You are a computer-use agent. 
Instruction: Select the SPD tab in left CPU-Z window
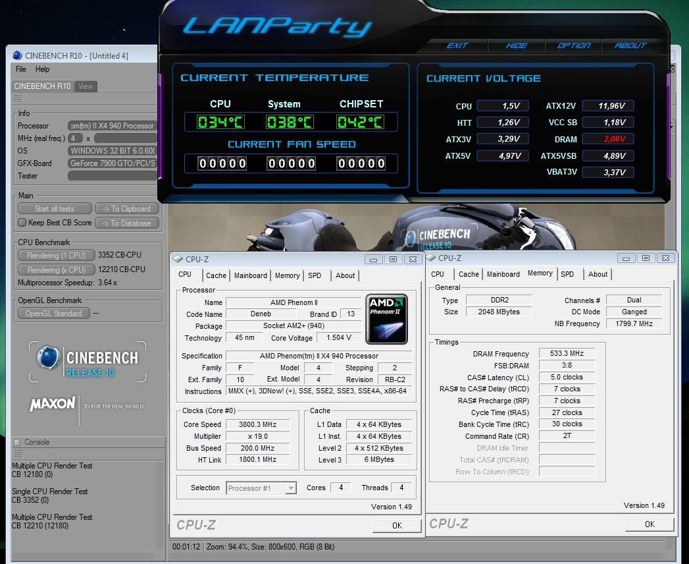tap(315, 275)
